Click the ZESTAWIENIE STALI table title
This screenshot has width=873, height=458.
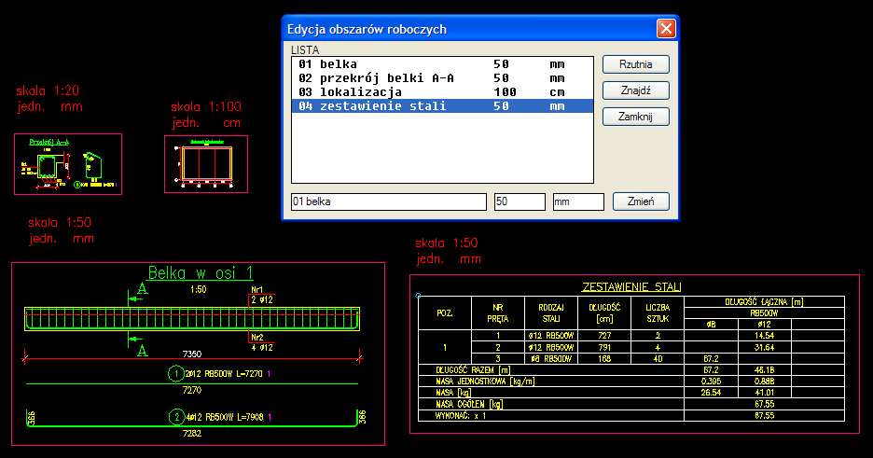(x=631, y=287)
